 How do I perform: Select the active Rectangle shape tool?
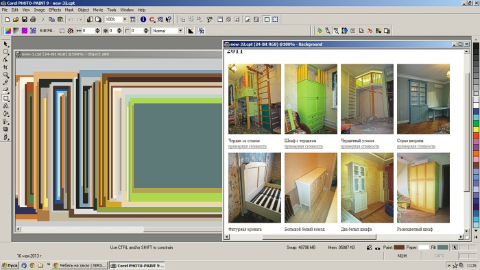click(x=5, y=98)
